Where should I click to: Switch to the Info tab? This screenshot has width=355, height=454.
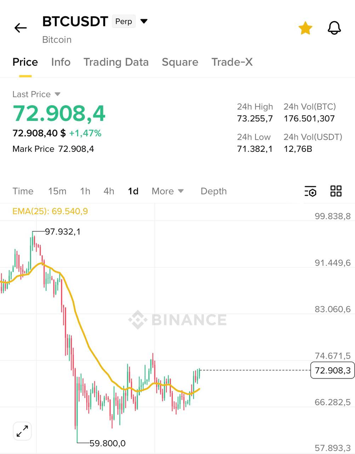click(61, 62)
